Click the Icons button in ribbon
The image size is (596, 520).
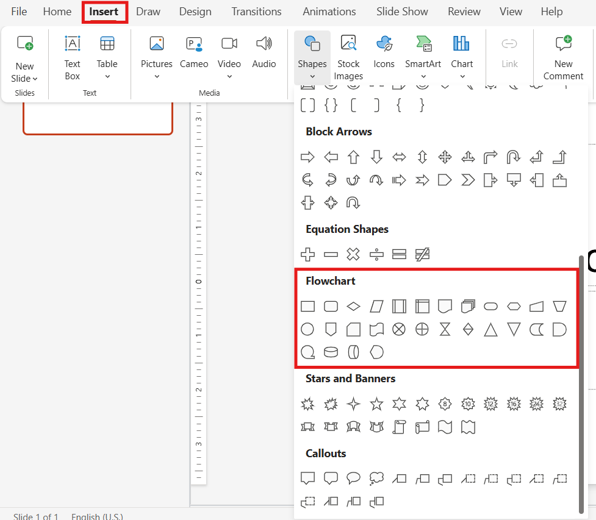[x=384, y=52]
